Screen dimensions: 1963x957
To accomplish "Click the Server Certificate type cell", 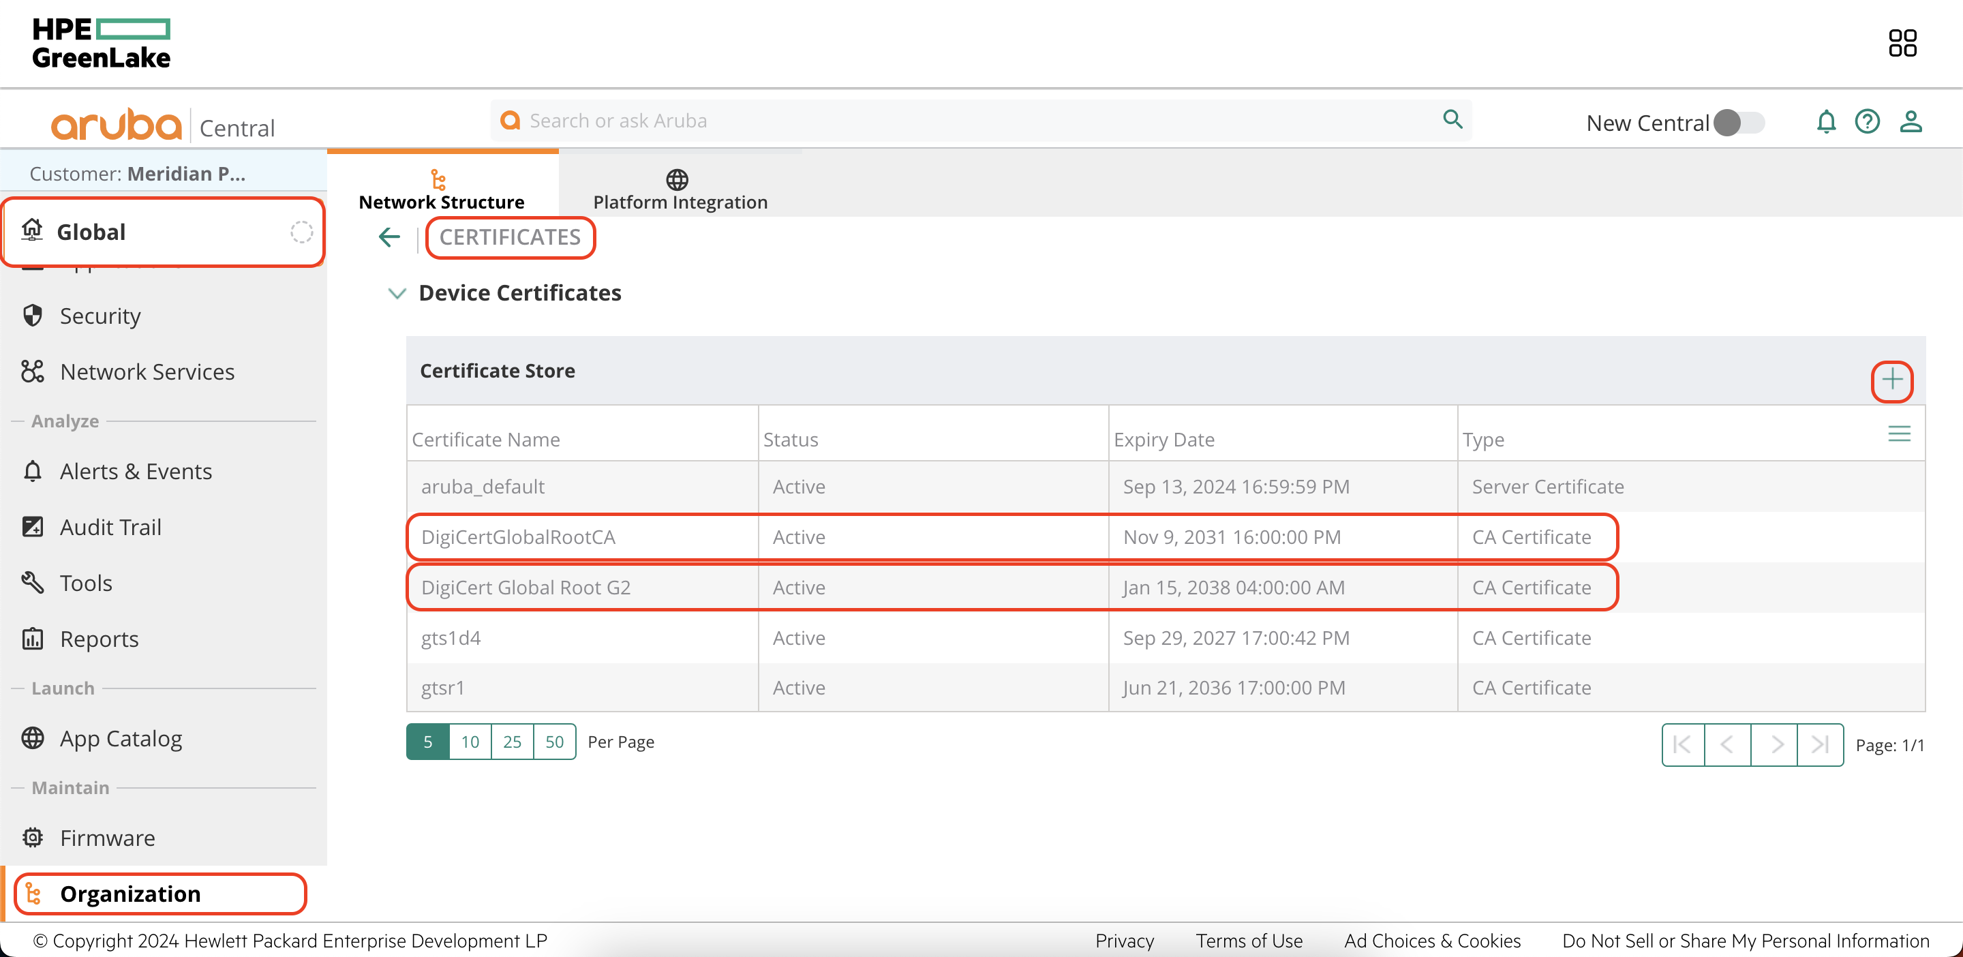I will click(x=1547, y=486).
